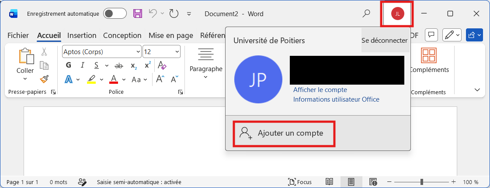Click Saisie semi-automatique : activée status
Viewport: 490px width, 188px height.
139,182
